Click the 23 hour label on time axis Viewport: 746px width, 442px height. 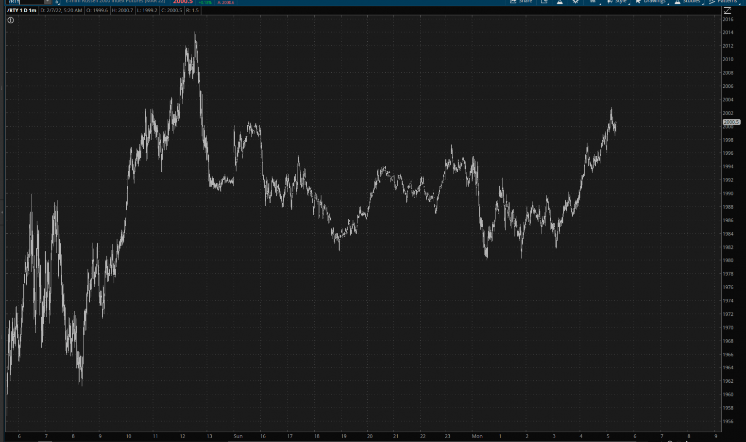[447, 436]
